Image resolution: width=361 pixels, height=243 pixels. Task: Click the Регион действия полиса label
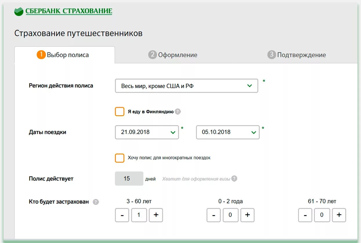click(61, 86)
